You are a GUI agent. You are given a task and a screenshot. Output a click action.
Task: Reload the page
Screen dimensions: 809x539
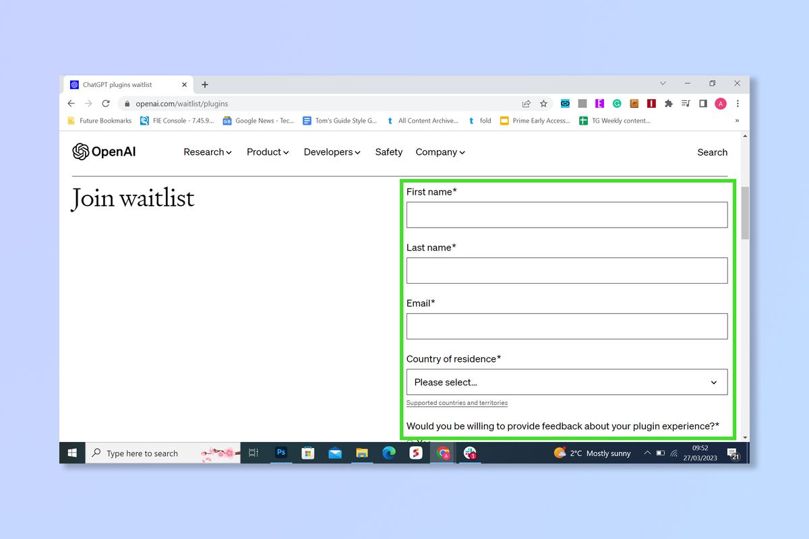[x=106, y=103]
